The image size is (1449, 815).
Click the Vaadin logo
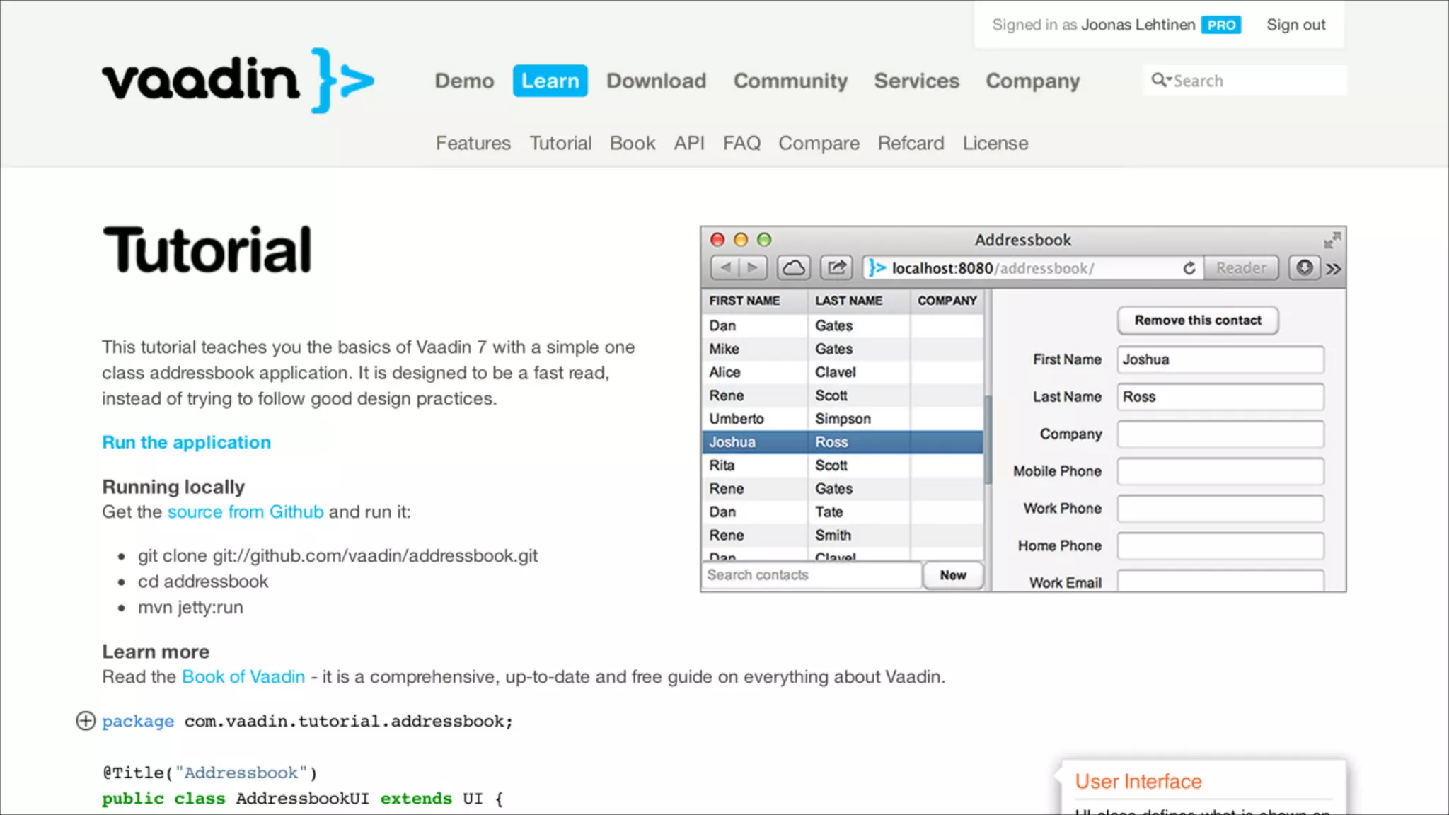tap(238, 80)
